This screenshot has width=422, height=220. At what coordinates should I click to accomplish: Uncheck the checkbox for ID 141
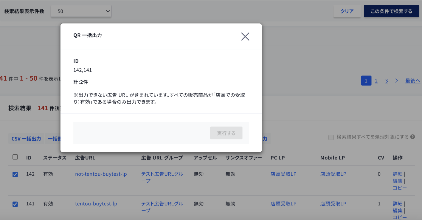point(15,204)
